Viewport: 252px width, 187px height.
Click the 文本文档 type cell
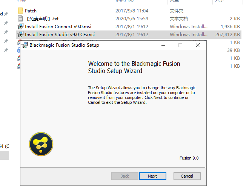click(179, 19)
